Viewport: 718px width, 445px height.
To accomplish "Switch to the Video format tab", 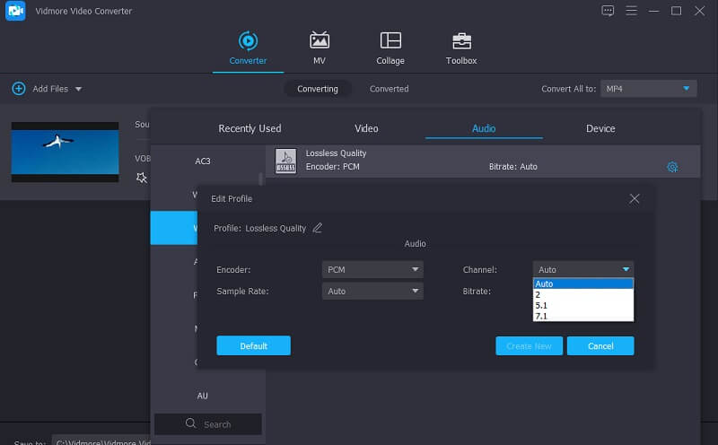I will [x=366, y=128].
